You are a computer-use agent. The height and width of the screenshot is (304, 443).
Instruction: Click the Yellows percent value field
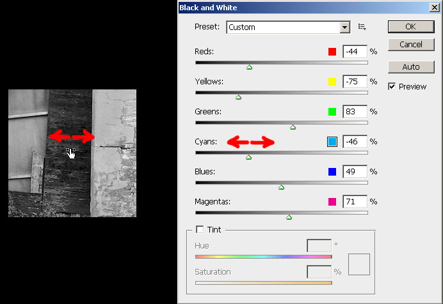point(355,82)
